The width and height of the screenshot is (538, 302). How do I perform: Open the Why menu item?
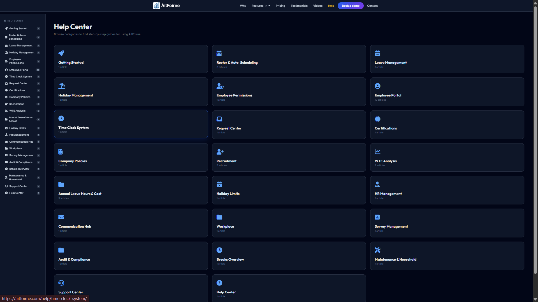coord(243,6)
